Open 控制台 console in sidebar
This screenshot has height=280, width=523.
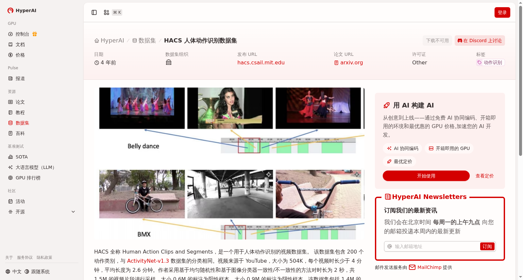(22, 34)
